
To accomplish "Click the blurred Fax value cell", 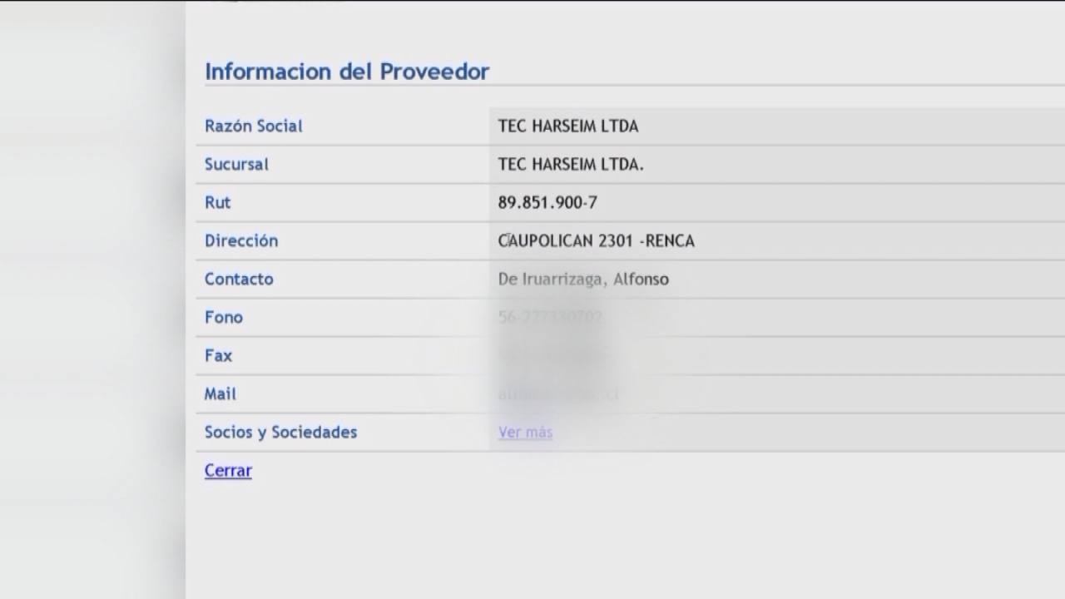I will point(550,355).
